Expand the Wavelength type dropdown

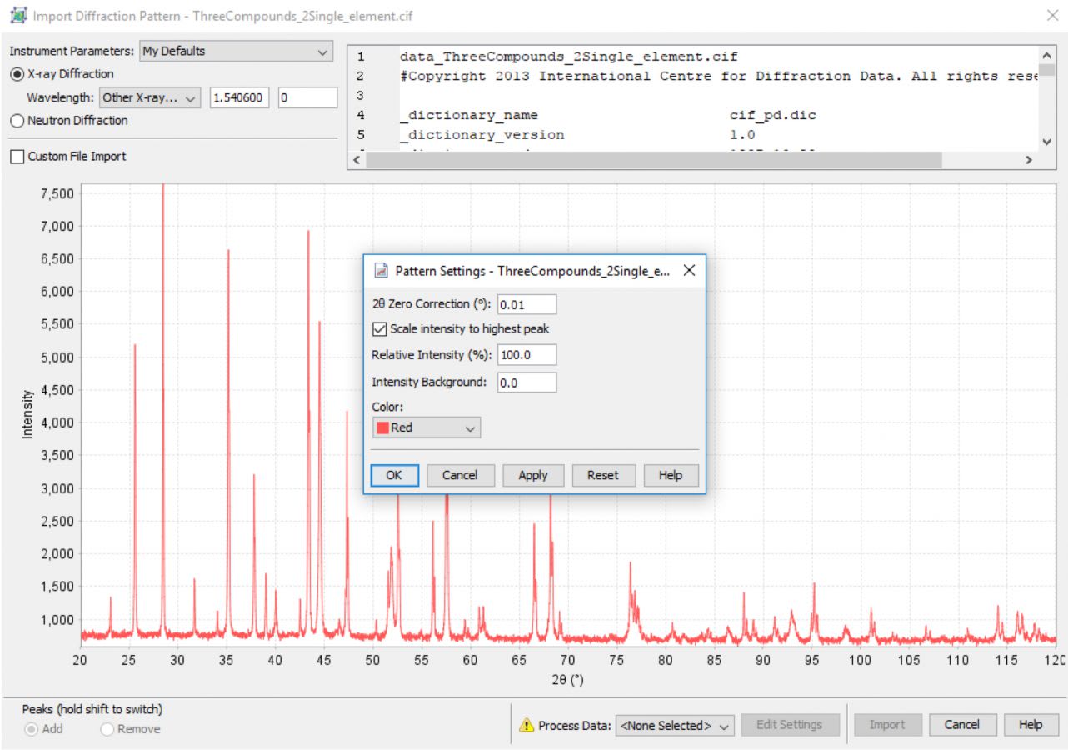[150, 98]
